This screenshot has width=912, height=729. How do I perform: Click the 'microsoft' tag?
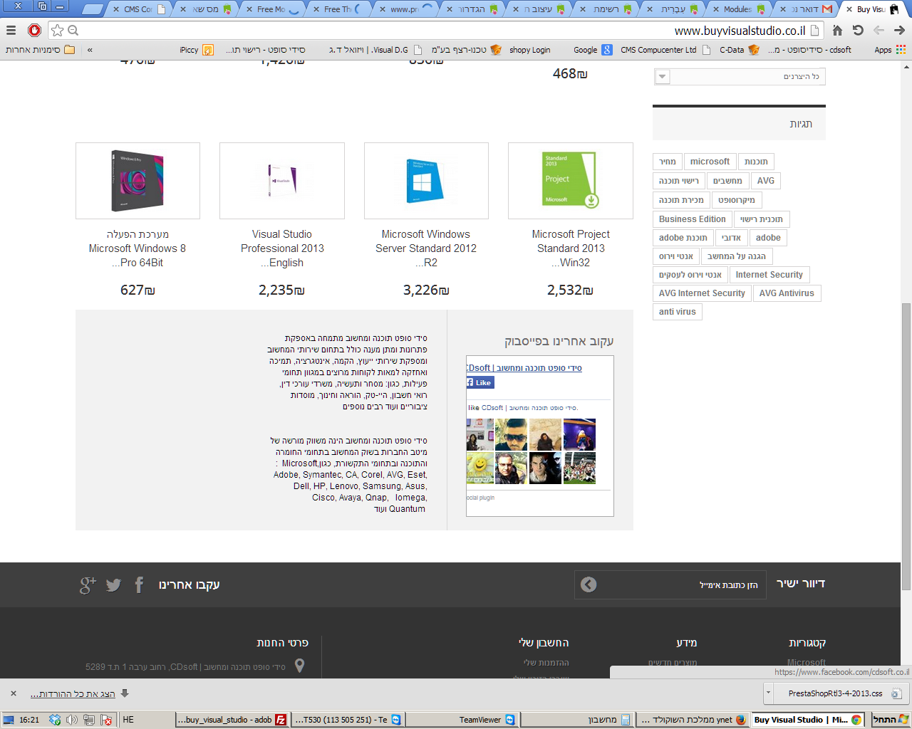(x=710, y=162)
